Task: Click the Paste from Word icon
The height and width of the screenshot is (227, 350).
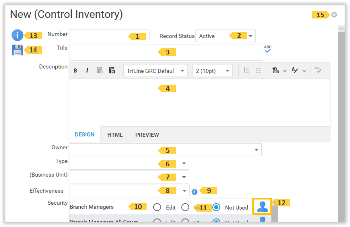Action: click(112, 70)
